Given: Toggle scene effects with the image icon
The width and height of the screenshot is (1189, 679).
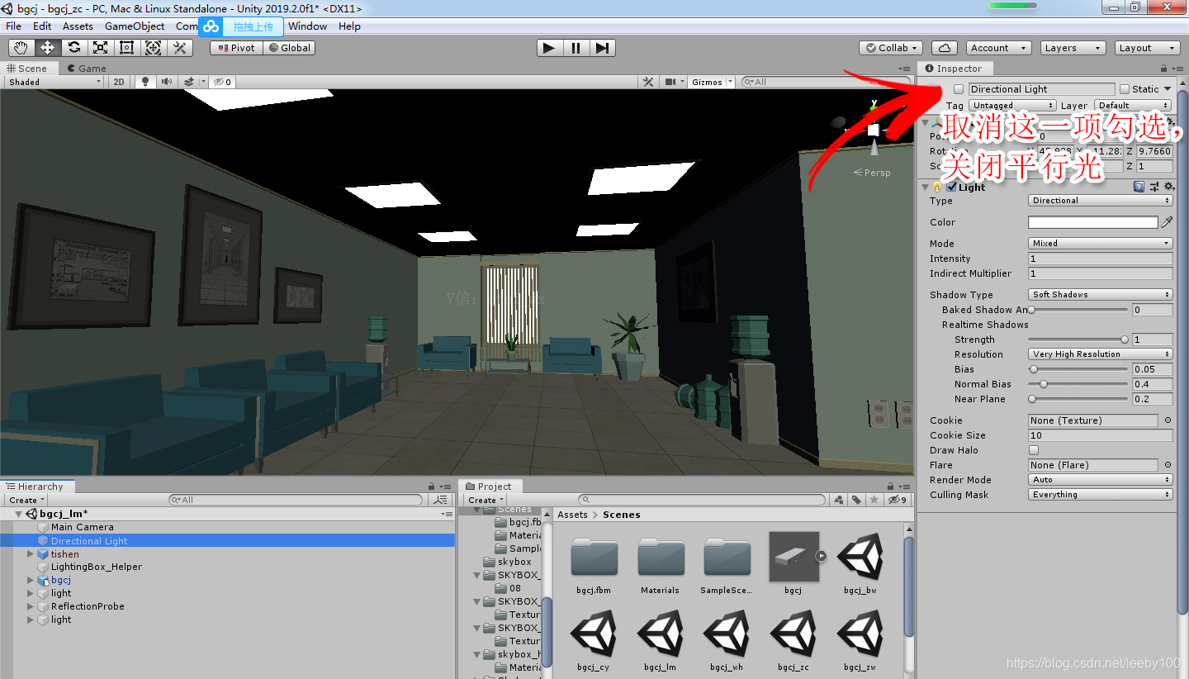Looking at the screenshot, I should tap(189, 82).
